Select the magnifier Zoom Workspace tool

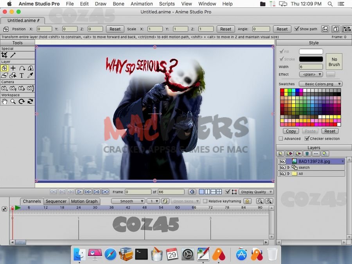[13, 101]
